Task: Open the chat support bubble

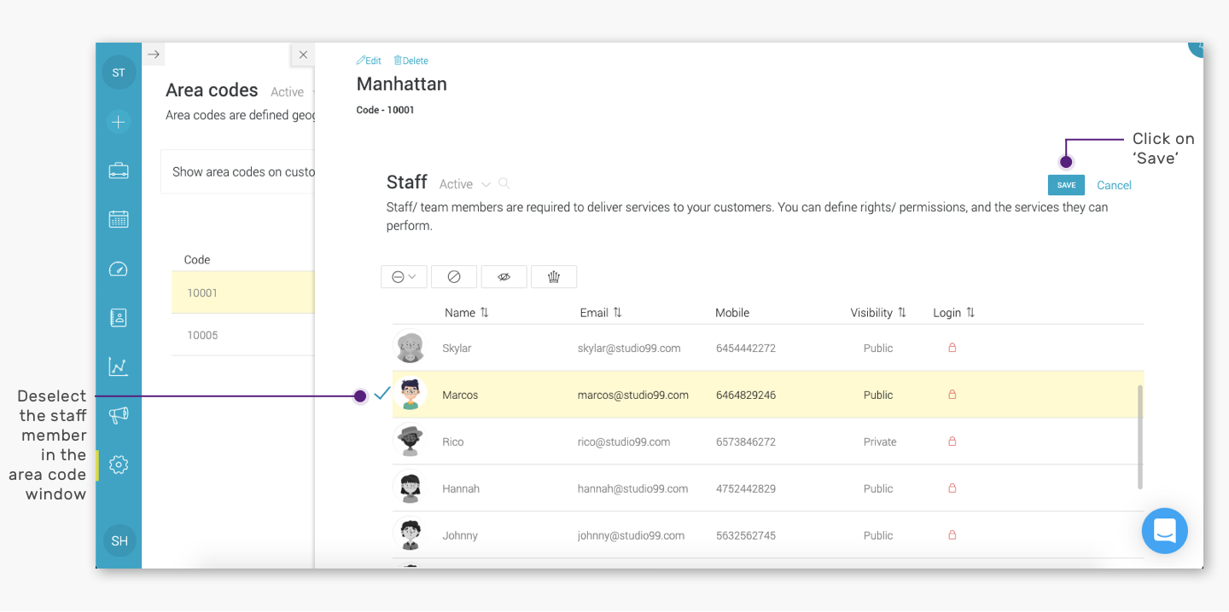Action: [1165, 531]
